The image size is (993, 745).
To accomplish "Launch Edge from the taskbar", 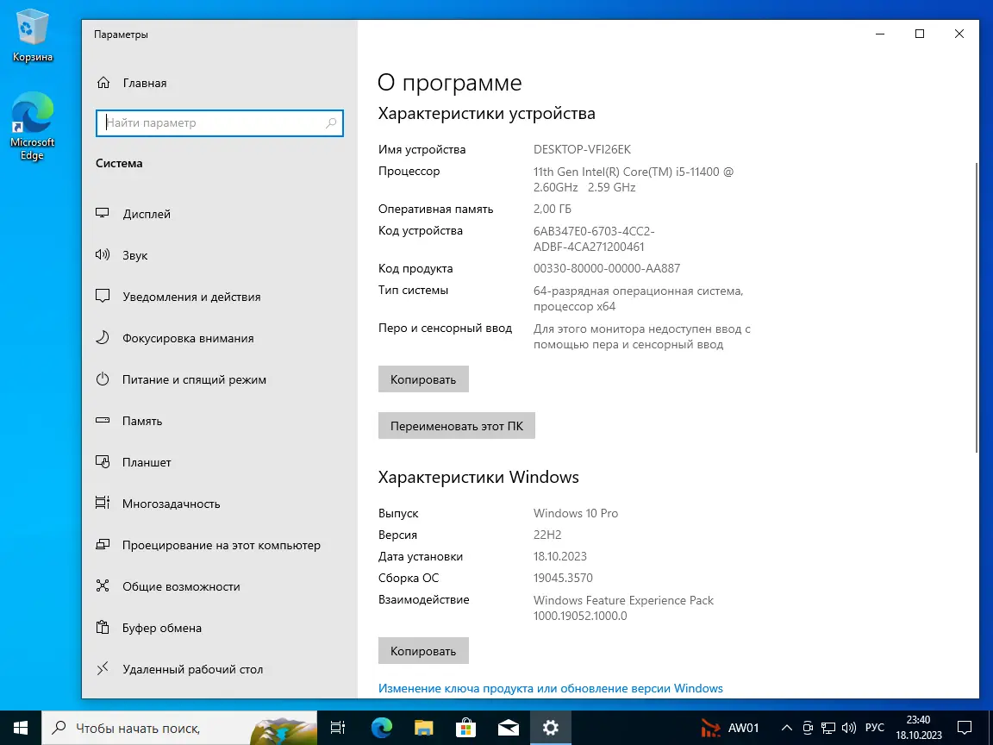I will pyautogui.click(x=381, y=728).
